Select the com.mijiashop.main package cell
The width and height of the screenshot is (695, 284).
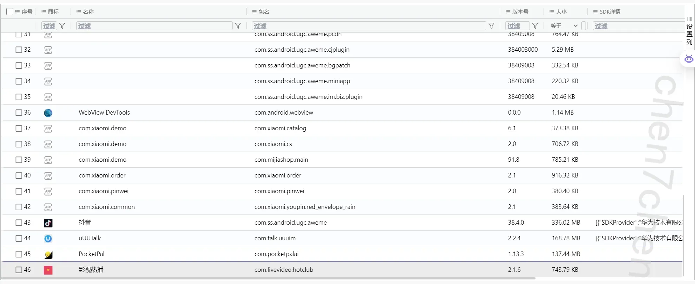(x=281, y=160)
